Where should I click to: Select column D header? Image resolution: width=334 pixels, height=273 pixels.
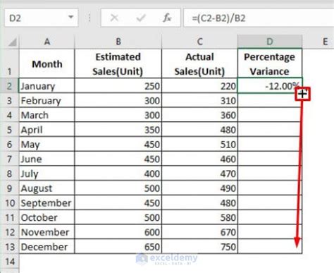click(270, 42)
